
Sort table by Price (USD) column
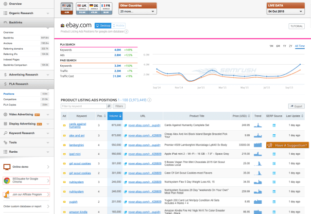click(241, 116)
